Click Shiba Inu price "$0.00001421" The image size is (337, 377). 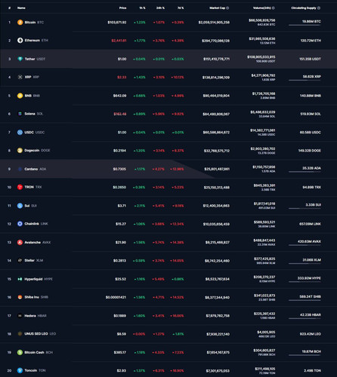click(x=116, y=297)
